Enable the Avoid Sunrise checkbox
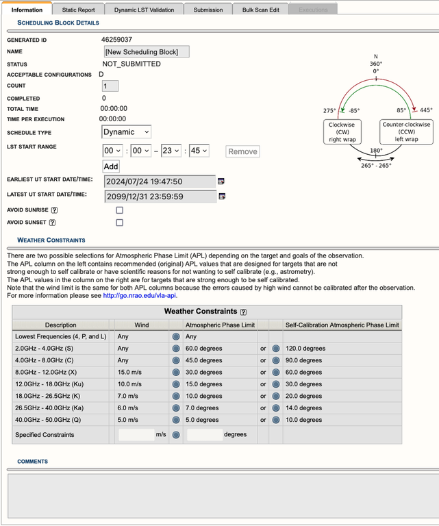 pos(119,210)
